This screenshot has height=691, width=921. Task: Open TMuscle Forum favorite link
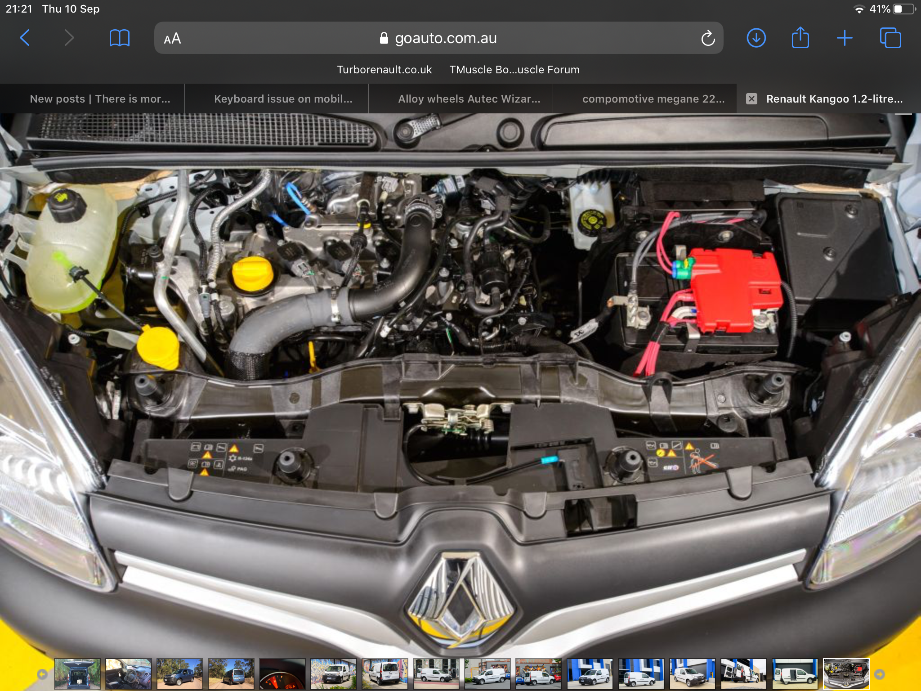pyautogui.click(x=514, y=70)
